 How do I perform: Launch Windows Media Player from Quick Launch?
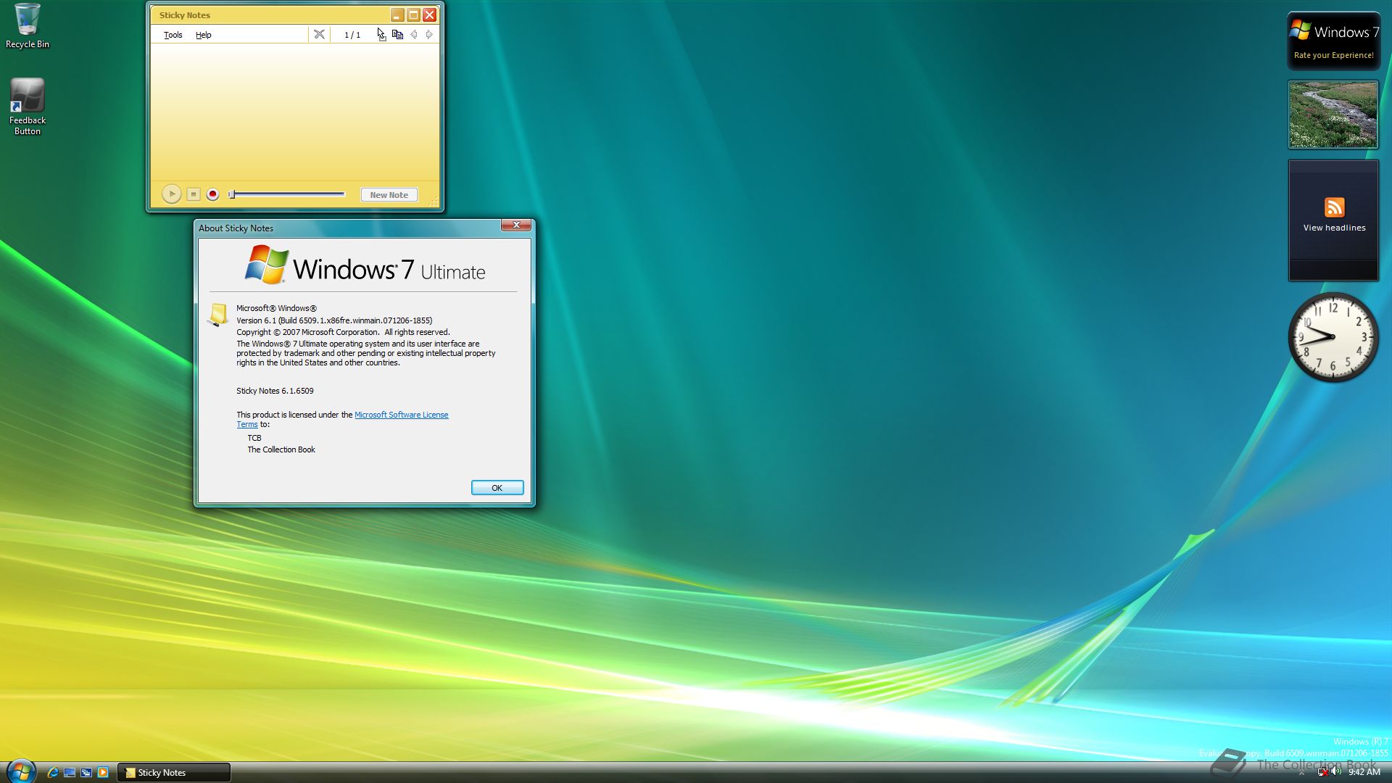click(x=103, y=773)
